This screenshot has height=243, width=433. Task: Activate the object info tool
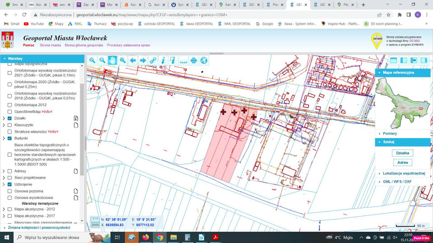pos(163,60)
